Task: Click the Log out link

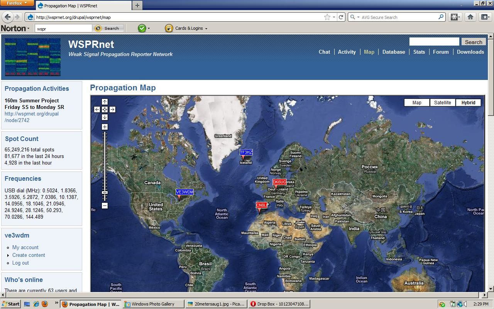Action: (20, 263)
